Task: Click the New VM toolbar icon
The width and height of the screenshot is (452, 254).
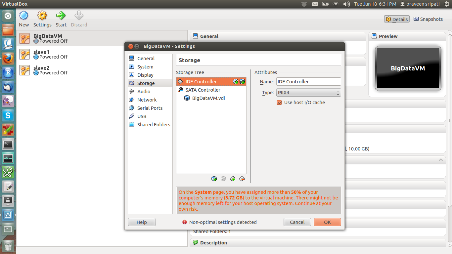Action: click(24, 19)
